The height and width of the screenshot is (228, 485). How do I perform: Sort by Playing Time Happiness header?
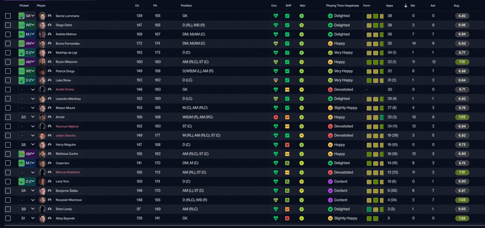click(343, 6)
